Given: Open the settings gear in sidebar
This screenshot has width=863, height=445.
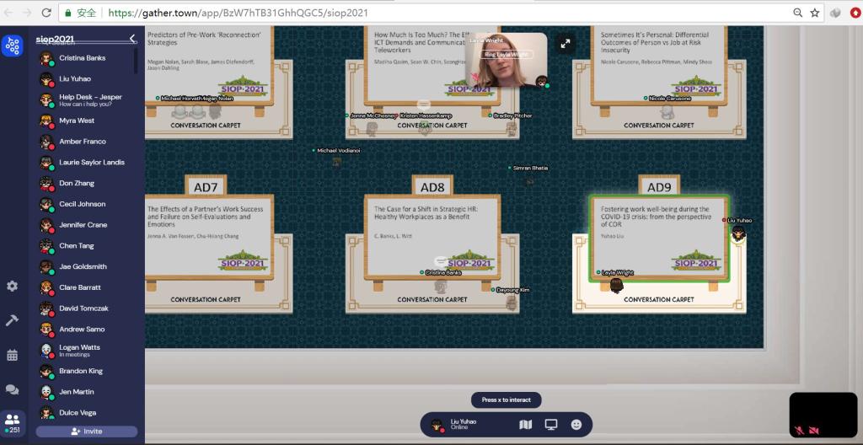Looking at the screenshot, I should tap(12, 287).
